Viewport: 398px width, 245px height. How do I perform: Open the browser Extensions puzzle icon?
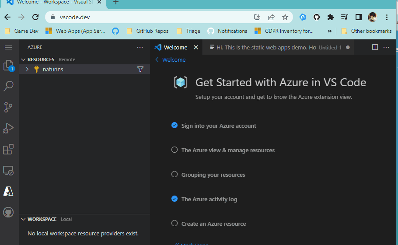331,17
